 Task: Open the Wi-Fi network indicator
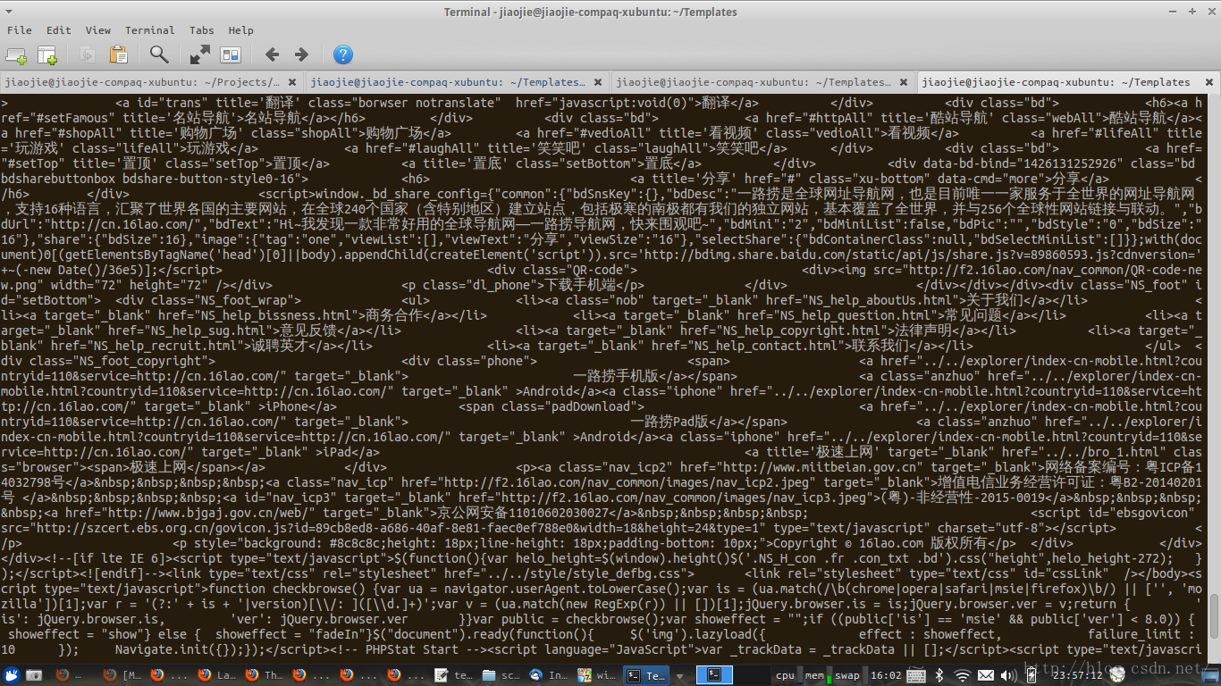click(x=962, y=675)
